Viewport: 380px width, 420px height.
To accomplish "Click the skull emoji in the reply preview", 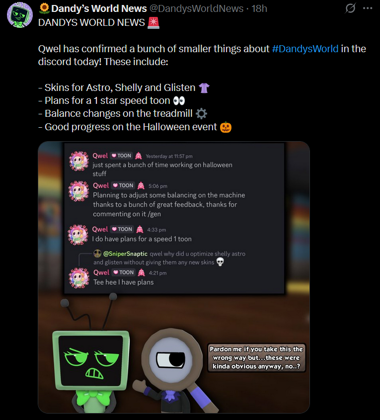I will click(220, 262).
